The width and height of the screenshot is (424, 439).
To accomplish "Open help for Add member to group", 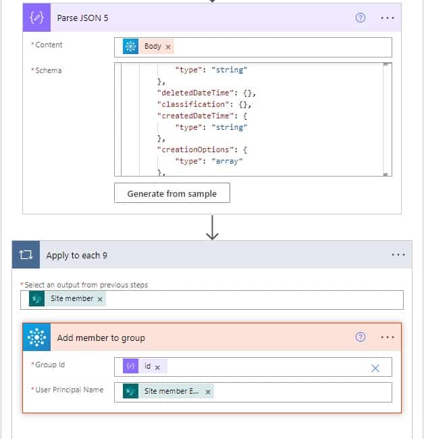I will click(x=361, y=337).
